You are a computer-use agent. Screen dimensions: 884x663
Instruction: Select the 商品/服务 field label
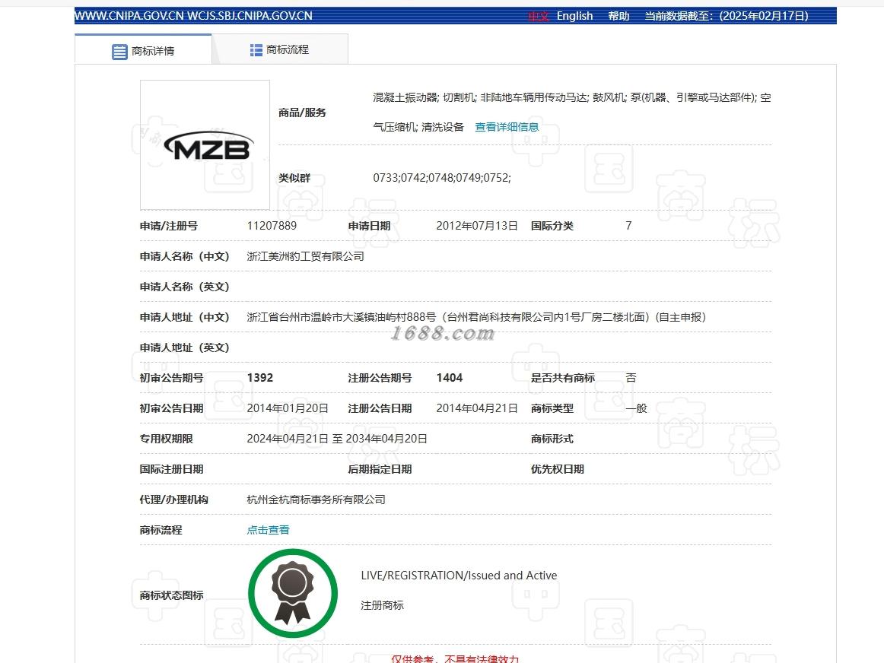pyautogui.click(x=302, y=113)
